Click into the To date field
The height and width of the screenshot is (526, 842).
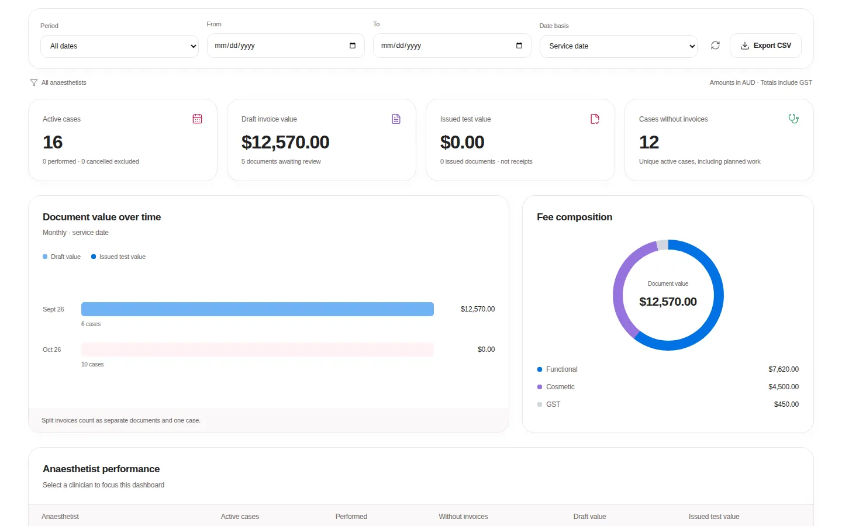tap(452, 46)
